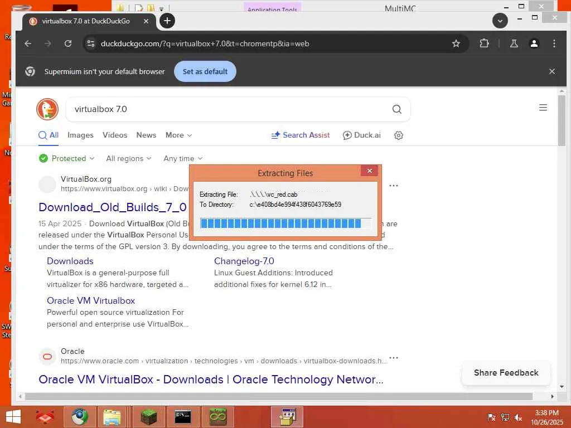Open command prompt taskbar icon
The width and height of the screenshot is (571, 428).
[183, 417]
